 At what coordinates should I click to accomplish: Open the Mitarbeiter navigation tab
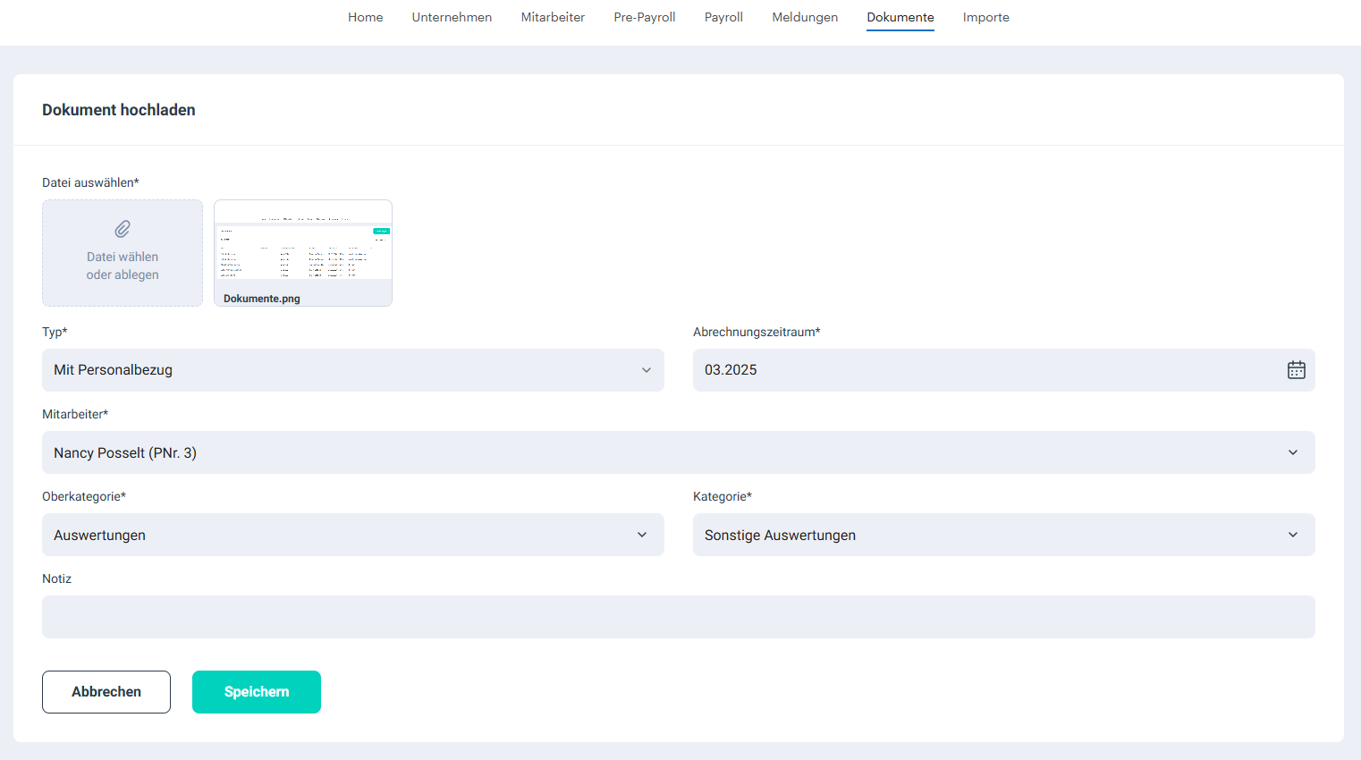[553, 17]
